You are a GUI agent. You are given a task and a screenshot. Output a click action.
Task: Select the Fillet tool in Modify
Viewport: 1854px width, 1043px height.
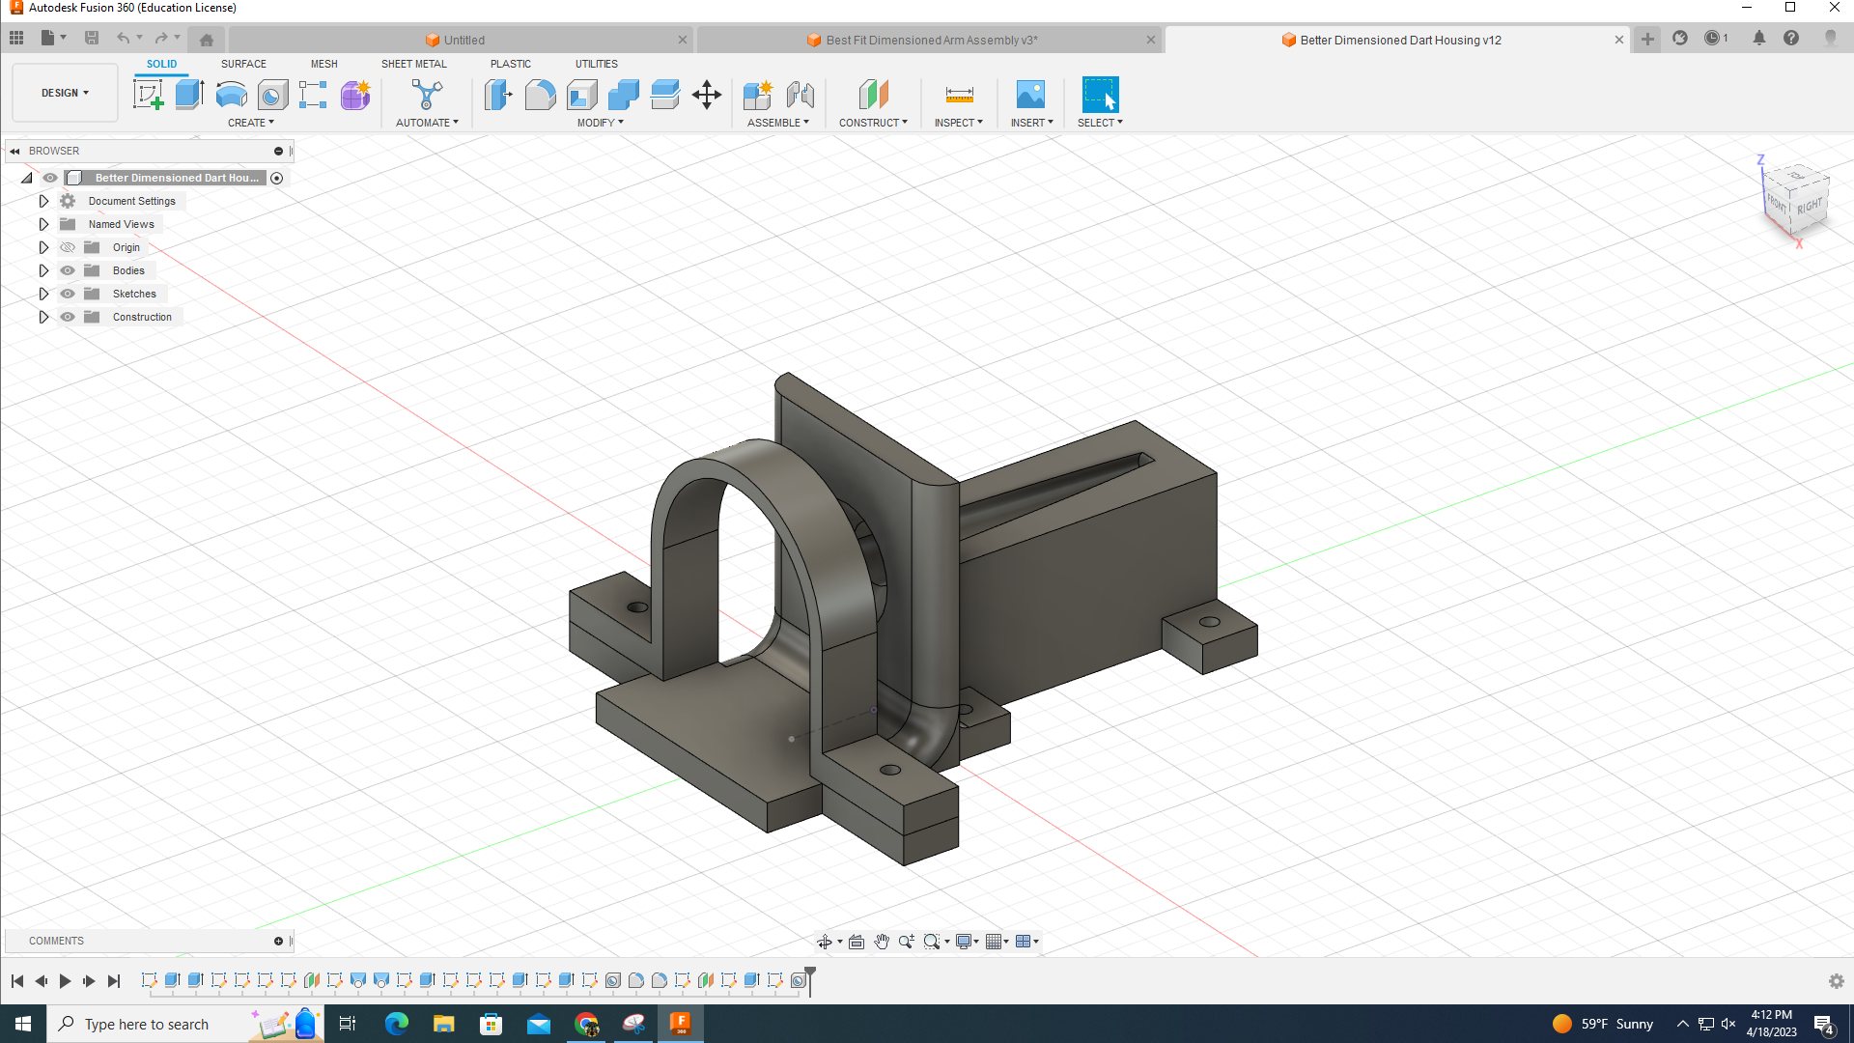[540, 95]
